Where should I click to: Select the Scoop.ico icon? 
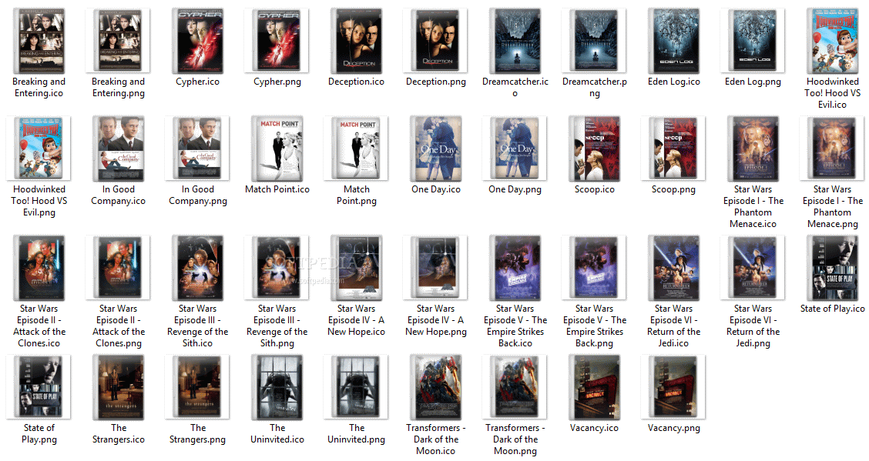click(x=594, y=149)
